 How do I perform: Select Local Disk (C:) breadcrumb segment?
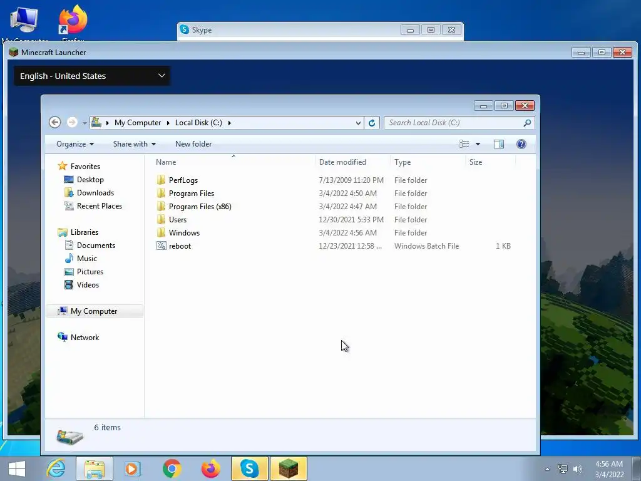pos(198,123)
